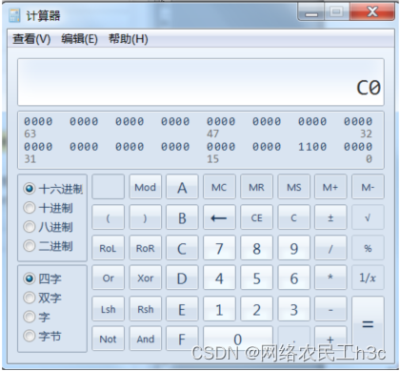Click hex digit B key
The height and width of the screenshot is (371, 400).
click(182, 217)
